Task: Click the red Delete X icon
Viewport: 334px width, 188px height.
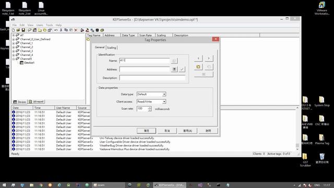Action: 76,30
